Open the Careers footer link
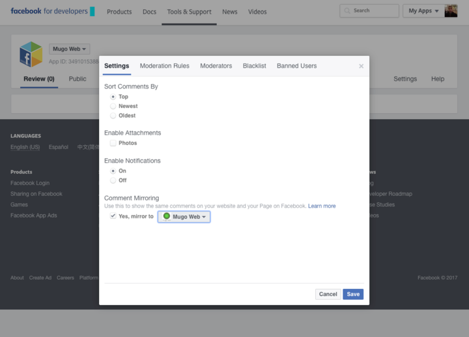This screenshot has width=469, height=337. coord(65,278)
